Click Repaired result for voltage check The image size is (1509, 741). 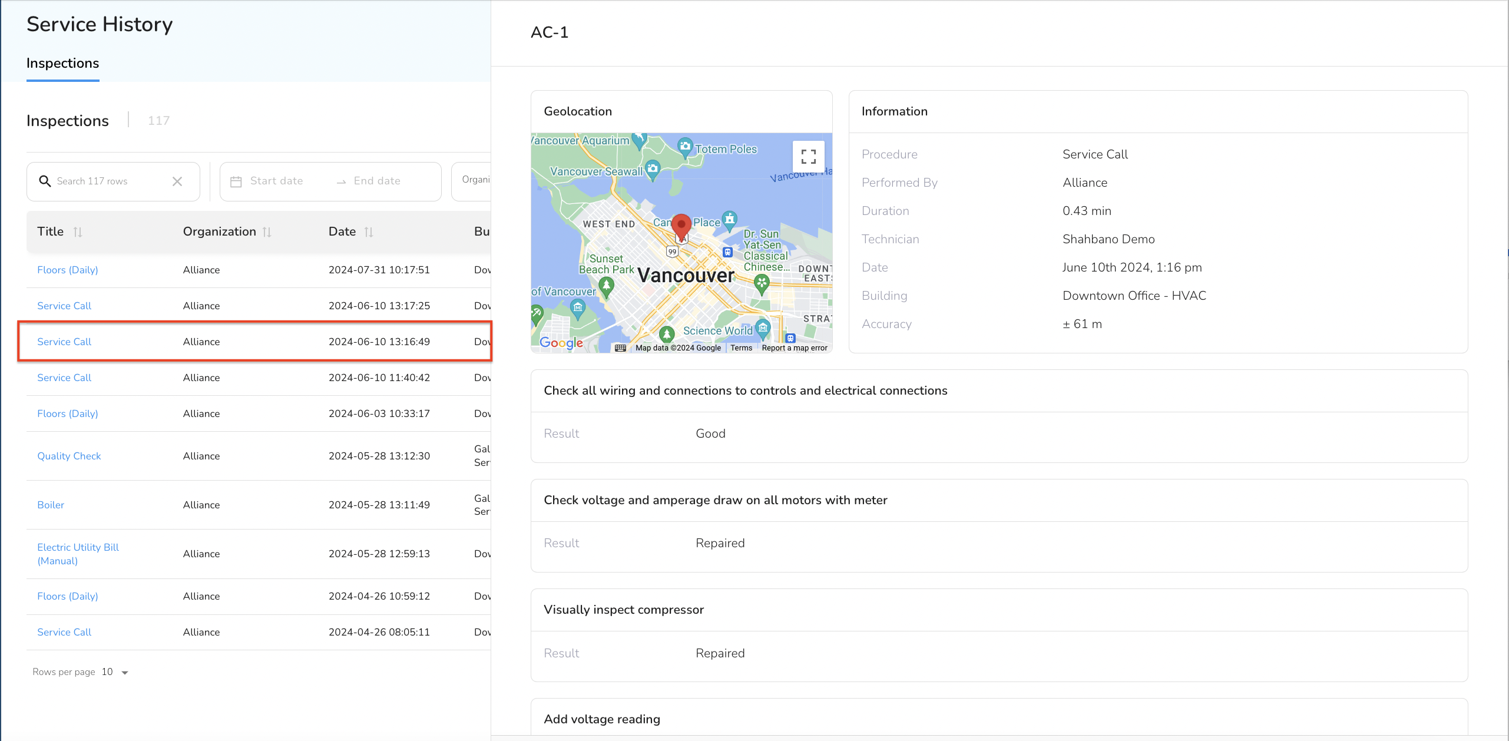tap(720, 543)
